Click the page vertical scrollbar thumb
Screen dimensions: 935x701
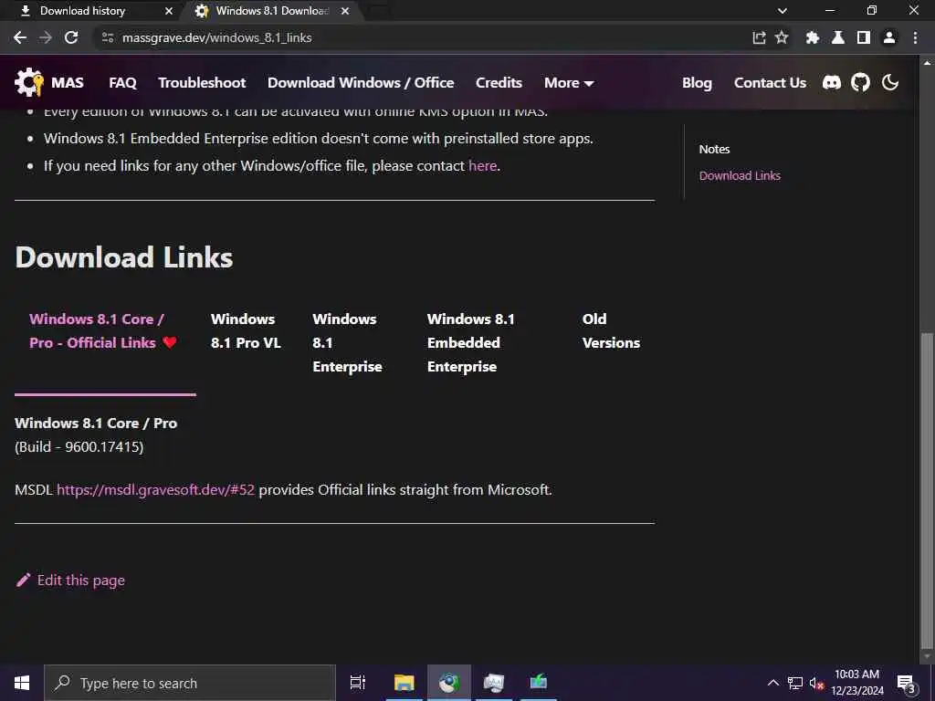[x=926, y=489]
